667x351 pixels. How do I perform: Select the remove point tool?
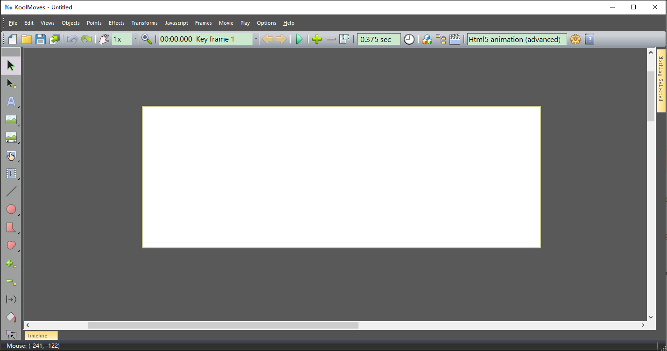point(11,282)
